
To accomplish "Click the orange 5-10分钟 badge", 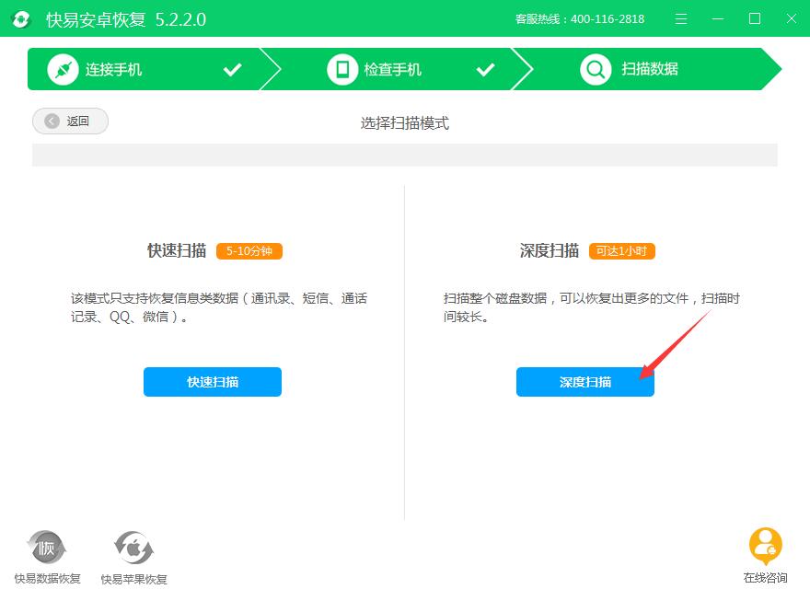I will [249, 251].
